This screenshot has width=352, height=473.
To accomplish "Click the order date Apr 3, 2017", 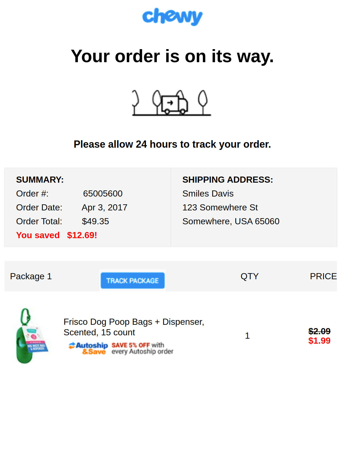I will pyautogui.click(x=104, y=208).
